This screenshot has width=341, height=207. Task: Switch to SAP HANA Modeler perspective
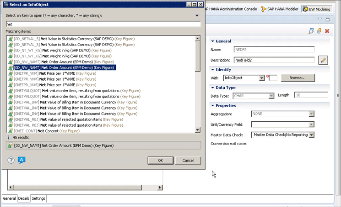point(279,9)
